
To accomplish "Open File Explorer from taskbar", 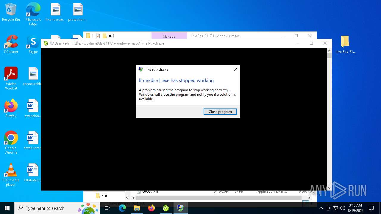I will click(137, 208).
